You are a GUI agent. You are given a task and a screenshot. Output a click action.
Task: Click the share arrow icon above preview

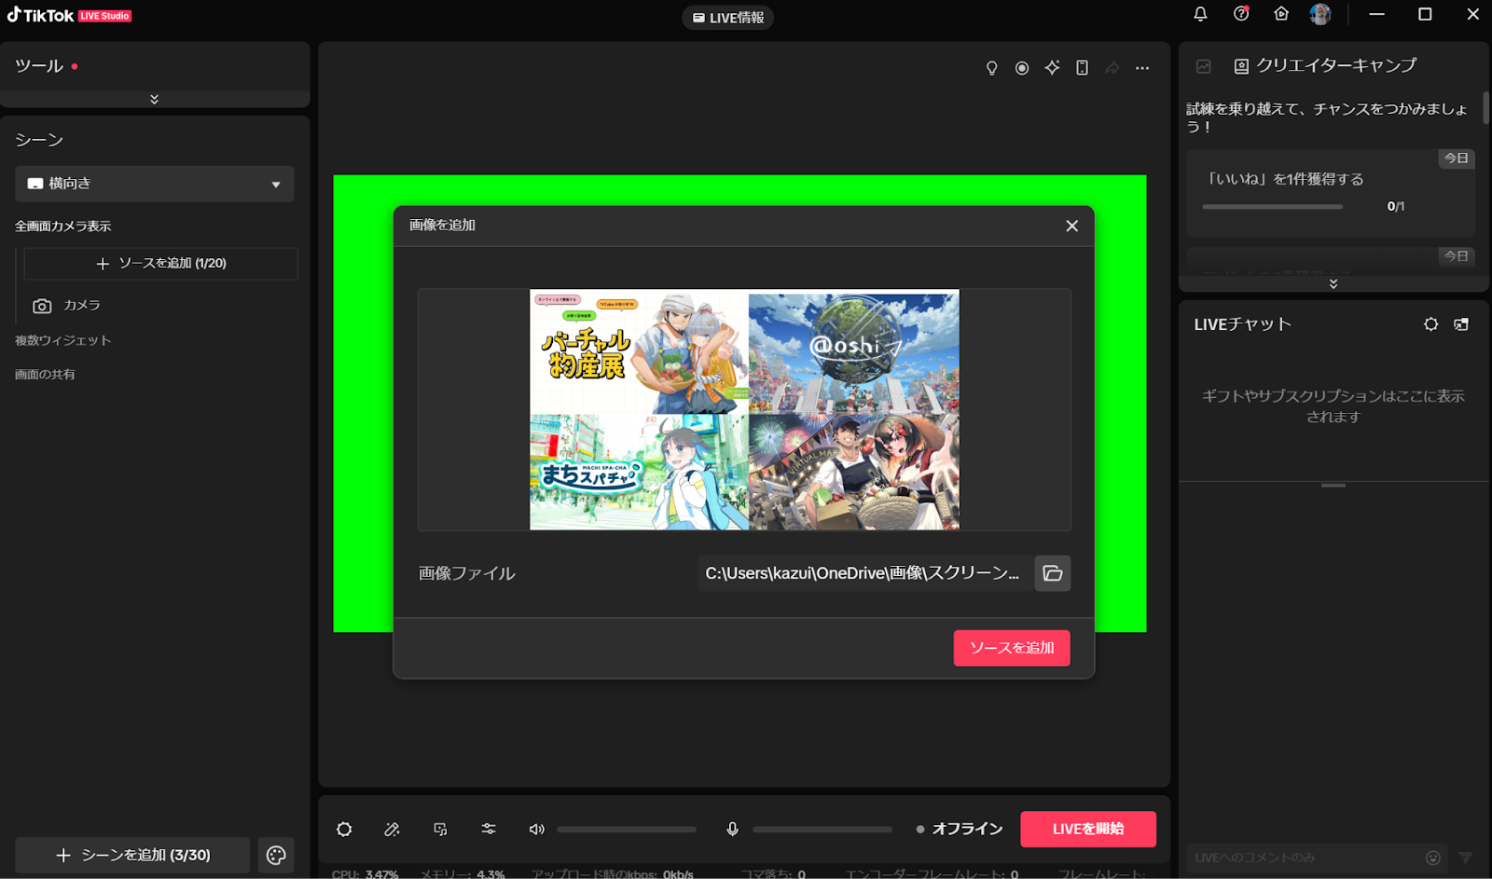pos(1112,68)
